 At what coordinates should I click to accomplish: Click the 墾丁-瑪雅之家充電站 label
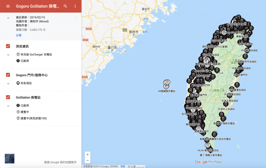point(211,155)
